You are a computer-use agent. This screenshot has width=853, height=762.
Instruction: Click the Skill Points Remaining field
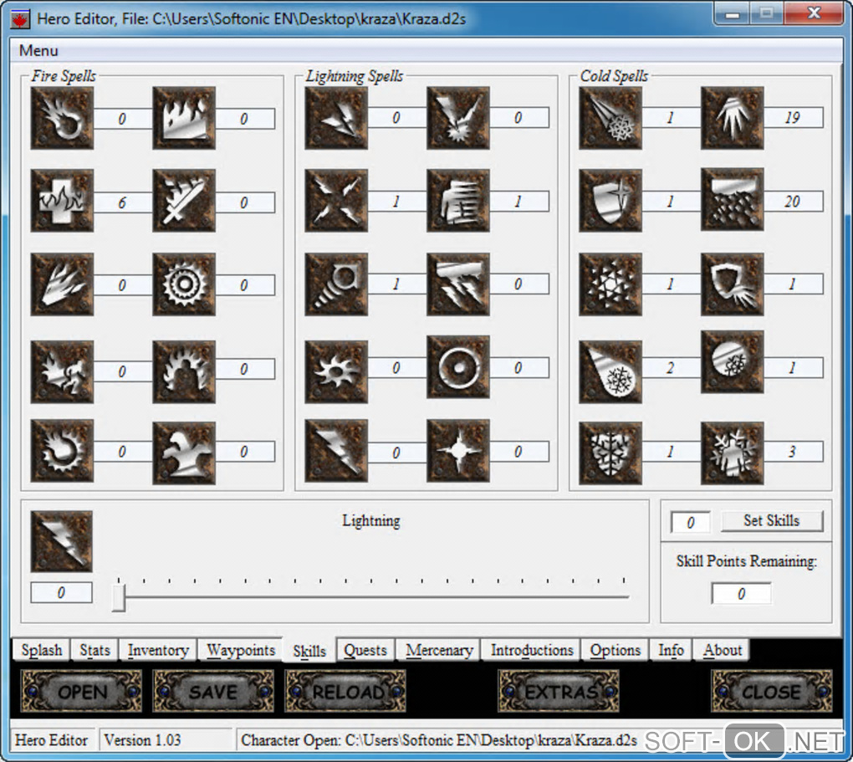(742, 593)
